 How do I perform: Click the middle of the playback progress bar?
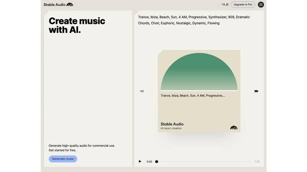click(x=204, y=161)
